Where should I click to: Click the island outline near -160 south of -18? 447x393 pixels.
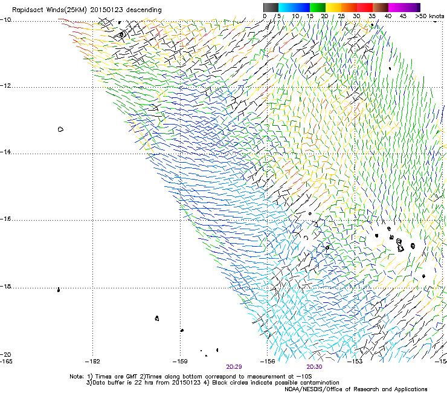pyautogui.click(x=157, y=318)
